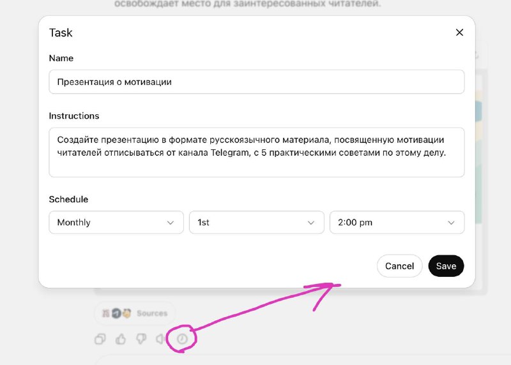Screen dimensions: 511x365
Task: Open the schedule task clock icon
Action: point(182,339)
